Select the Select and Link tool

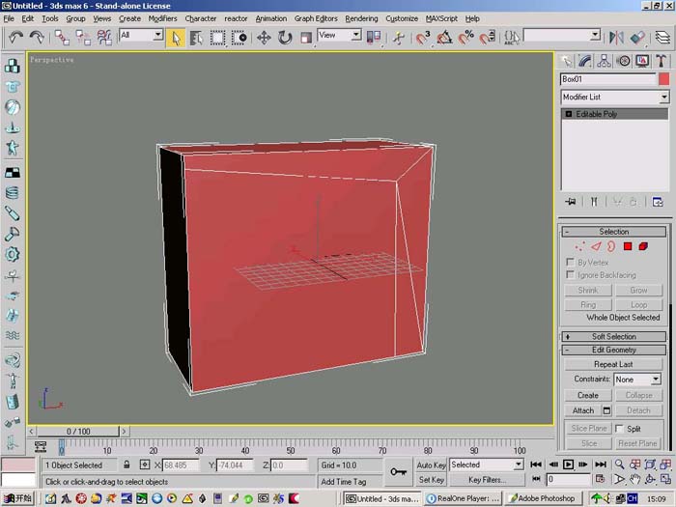tap(62, 38)
